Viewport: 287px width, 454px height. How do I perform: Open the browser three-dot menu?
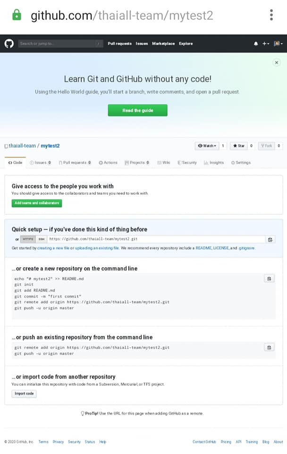coord(271,15)
